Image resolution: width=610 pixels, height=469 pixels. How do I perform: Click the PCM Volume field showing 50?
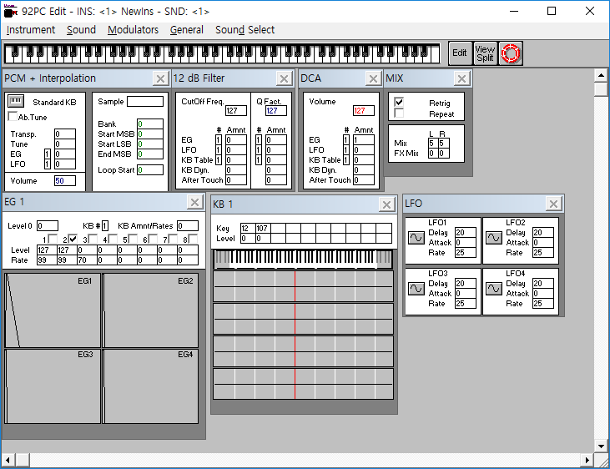(x=65, y=180)
